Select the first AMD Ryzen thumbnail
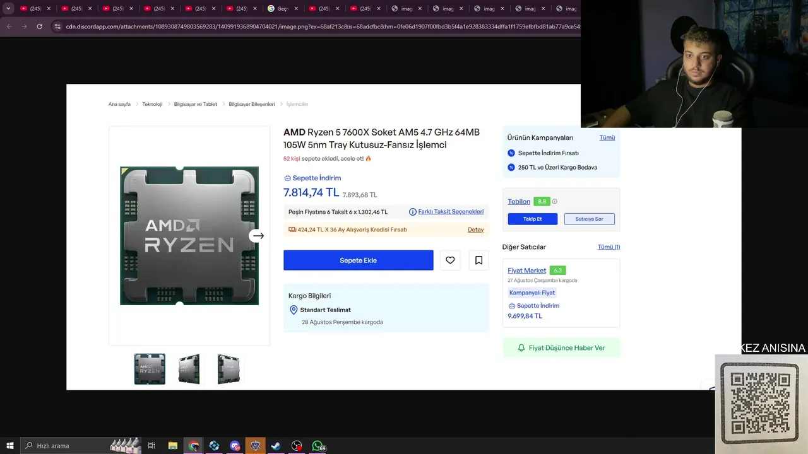The image size is (808, 454). tap(150, 369)
